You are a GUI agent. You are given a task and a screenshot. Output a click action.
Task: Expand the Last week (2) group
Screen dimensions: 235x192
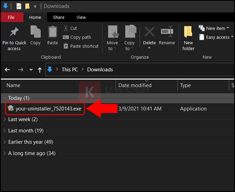[4, 119]
